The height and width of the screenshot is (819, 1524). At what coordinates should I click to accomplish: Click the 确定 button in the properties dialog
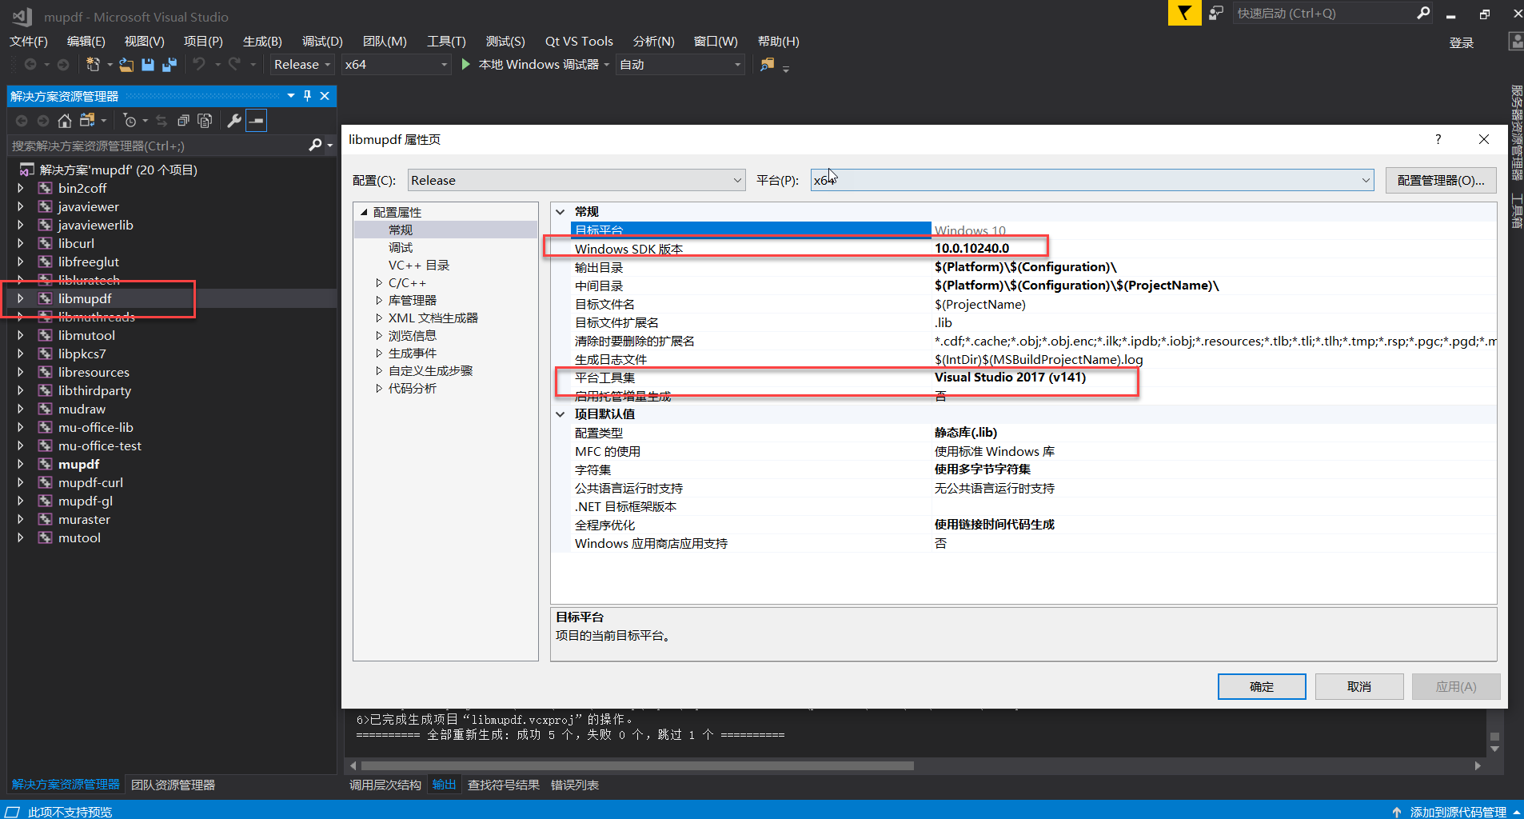(1261, 686)
